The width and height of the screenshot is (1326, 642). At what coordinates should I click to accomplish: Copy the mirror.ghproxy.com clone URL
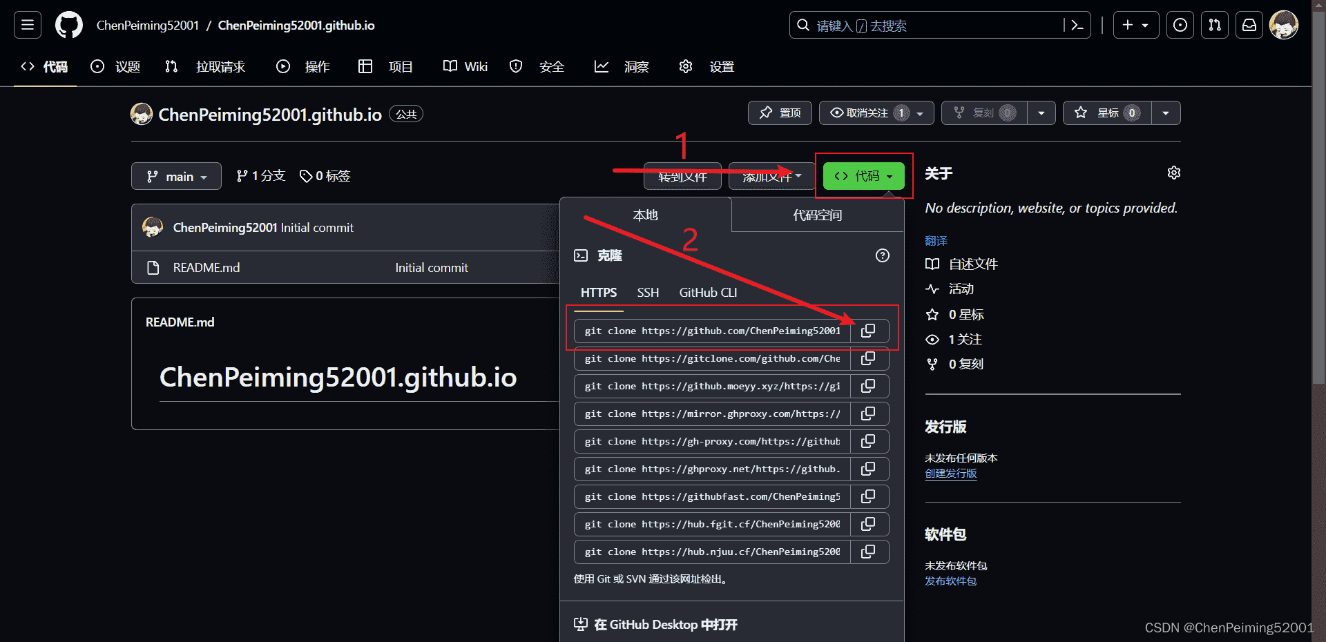pyautogui.click(x=869, y=414)
